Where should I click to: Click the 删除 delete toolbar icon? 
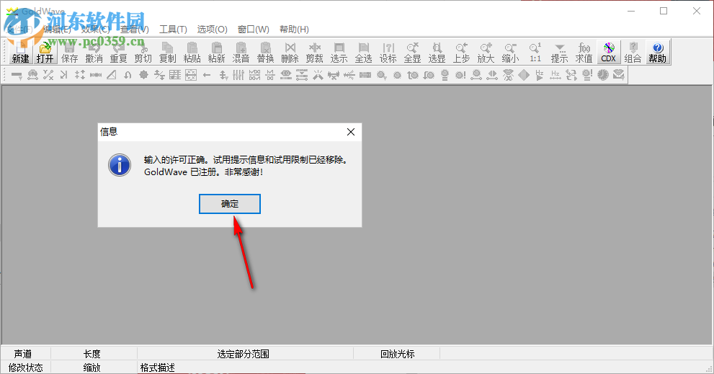point(290,53)
